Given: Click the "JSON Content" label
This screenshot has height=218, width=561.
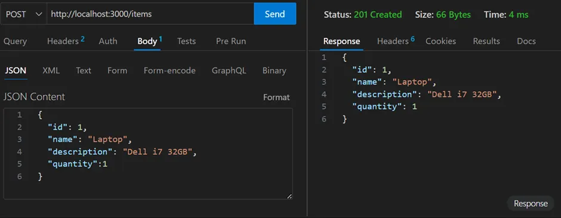Looking at the screenshot, I should [35, 97].
